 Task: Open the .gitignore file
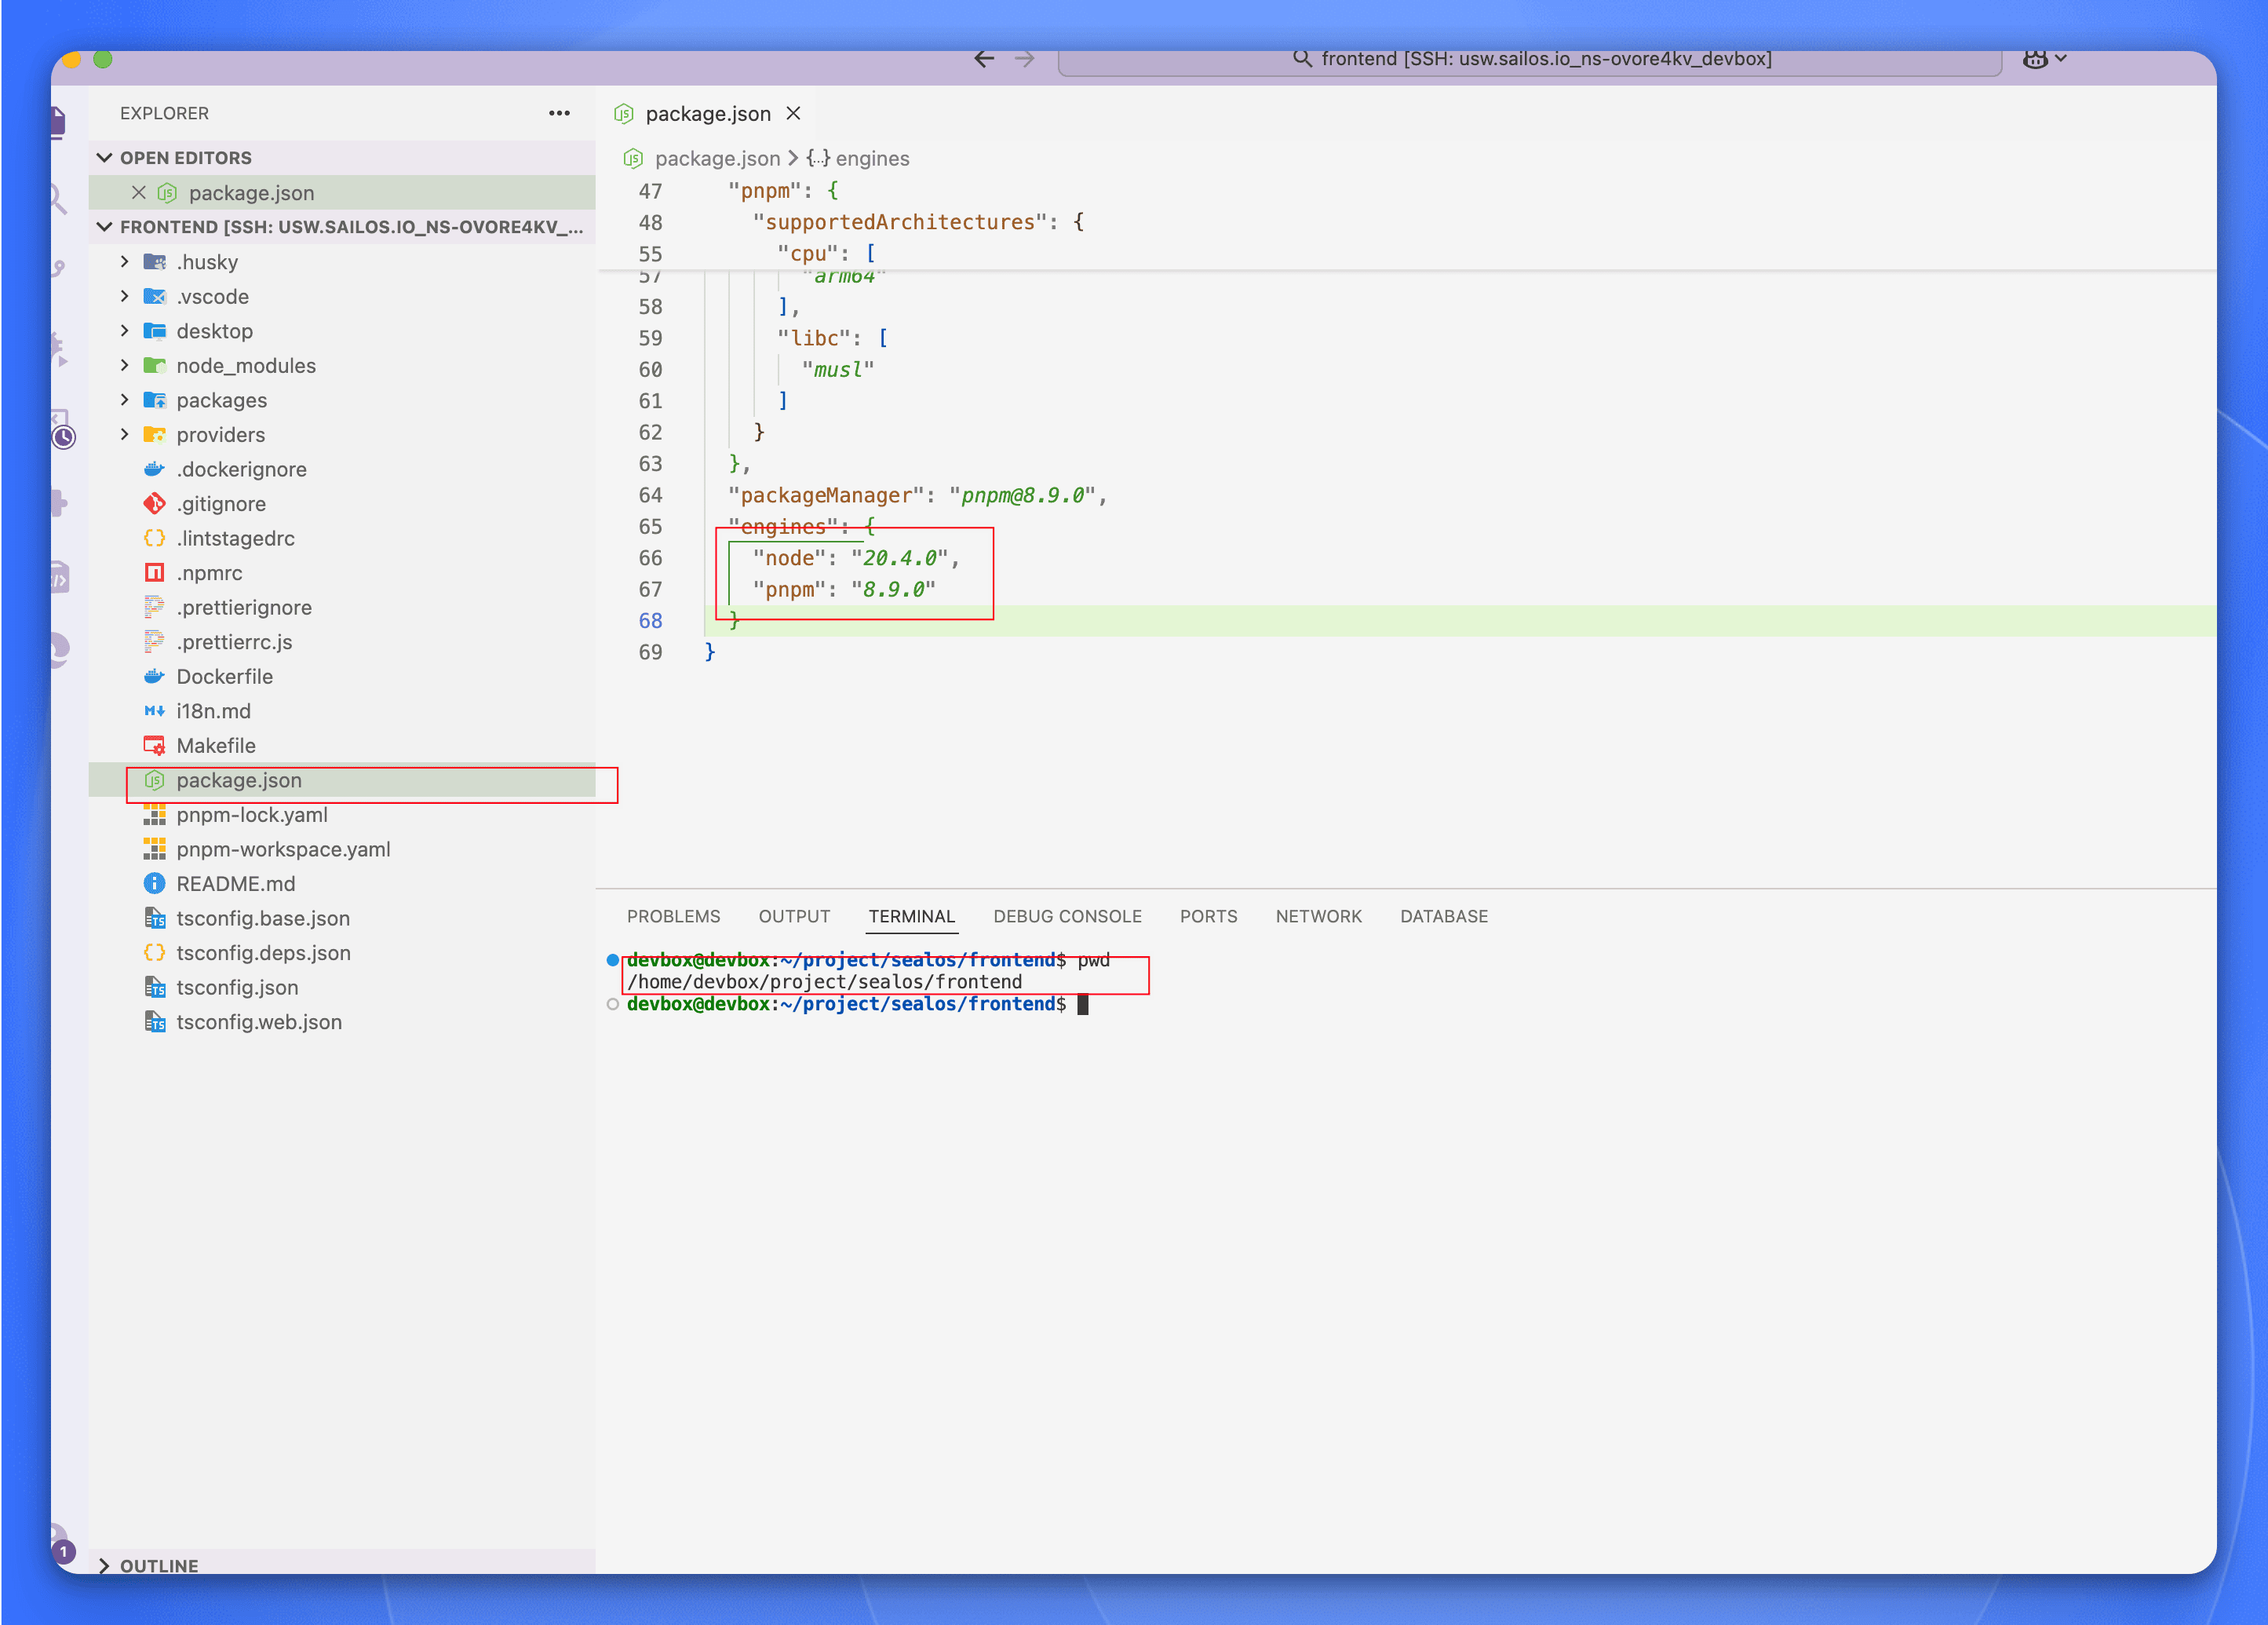pyautogui.click(x=220, y=503)
